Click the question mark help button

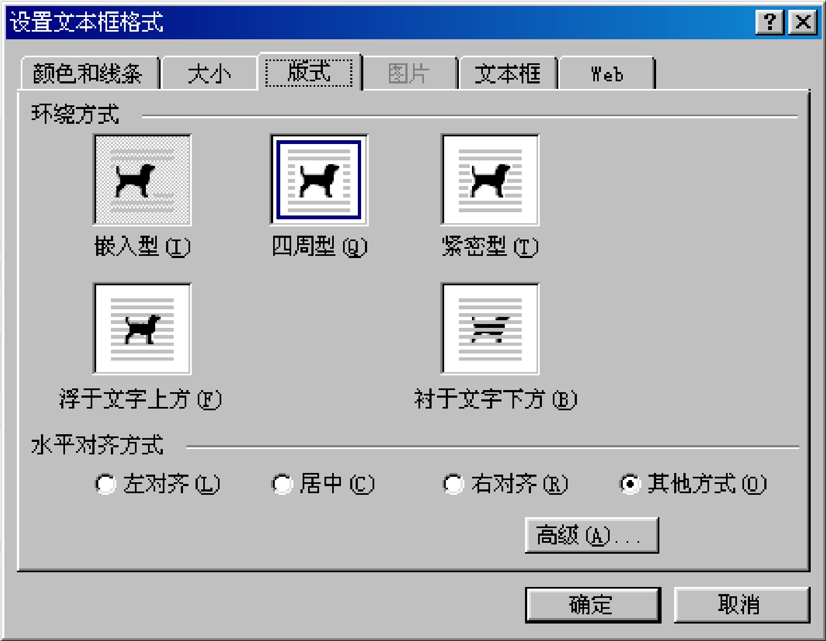(770, 22)
